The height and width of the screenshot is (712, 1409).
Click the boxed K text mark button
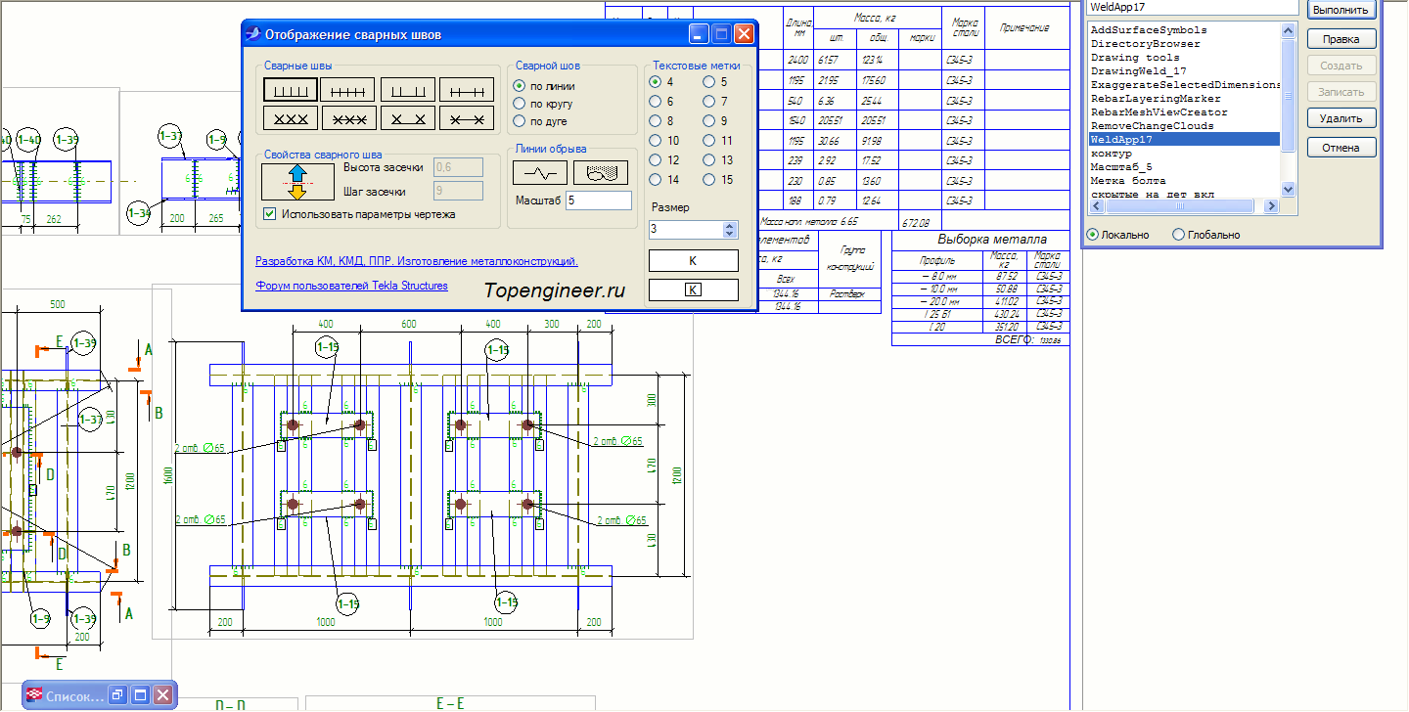693,289
